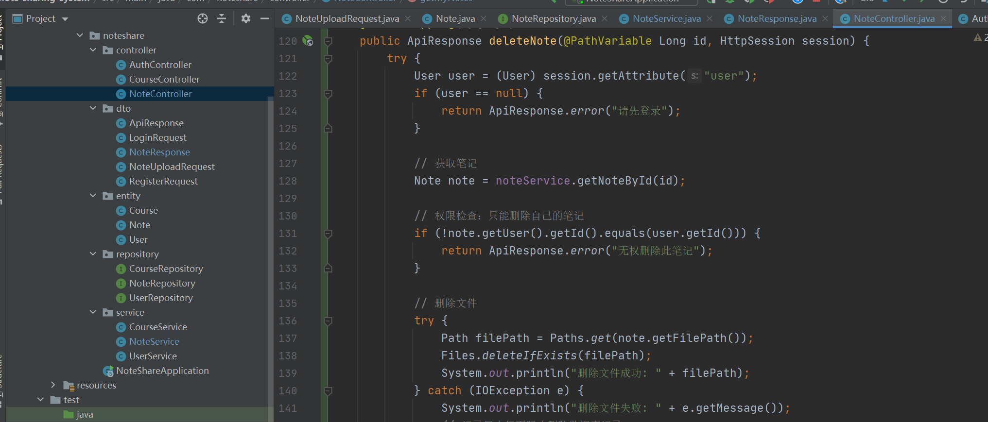Click the NoteController class icon in tree

[x=121, y=94]
